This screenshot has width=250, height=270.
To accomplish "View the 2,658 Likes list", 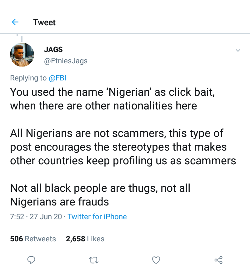I will pos(85,239).
